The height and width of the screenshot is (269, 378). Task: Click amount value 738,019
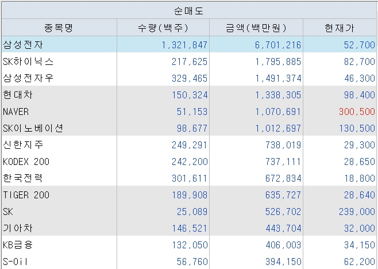pyautogui.click(x=283, y=145)
